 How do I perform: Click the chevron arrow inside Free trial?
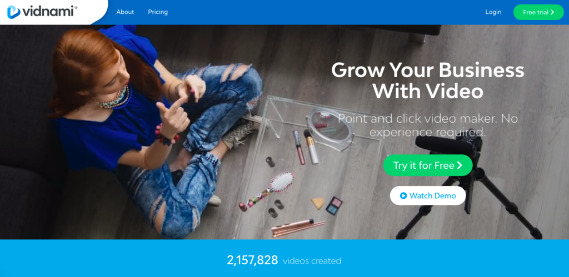552,12
